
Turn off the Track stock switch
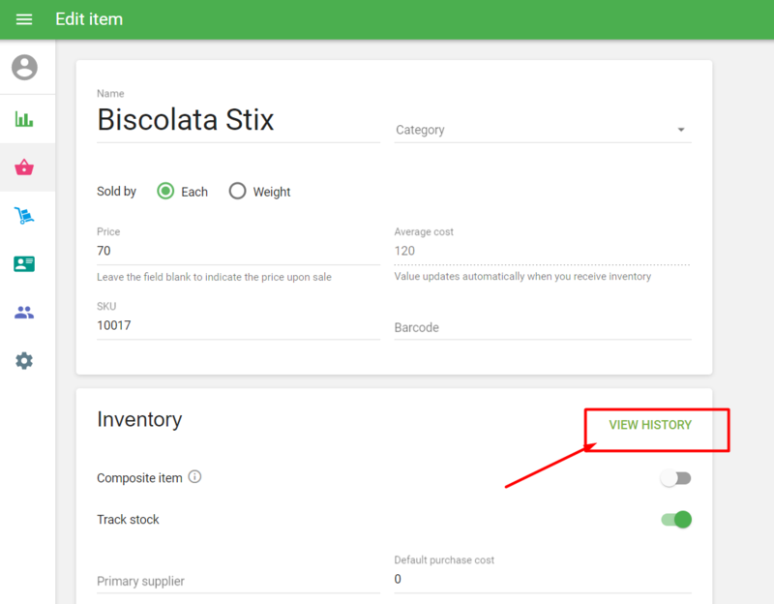pos(675,520)
